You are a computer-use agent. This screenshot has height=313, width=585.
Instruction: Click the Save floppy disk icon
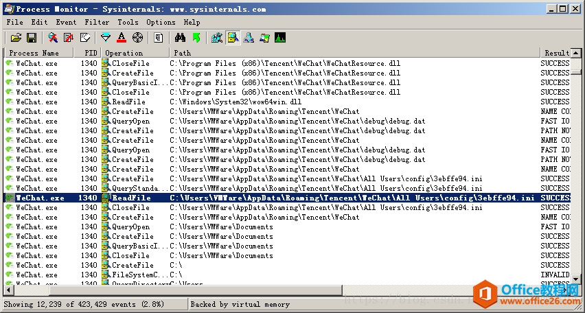[31, 37]
